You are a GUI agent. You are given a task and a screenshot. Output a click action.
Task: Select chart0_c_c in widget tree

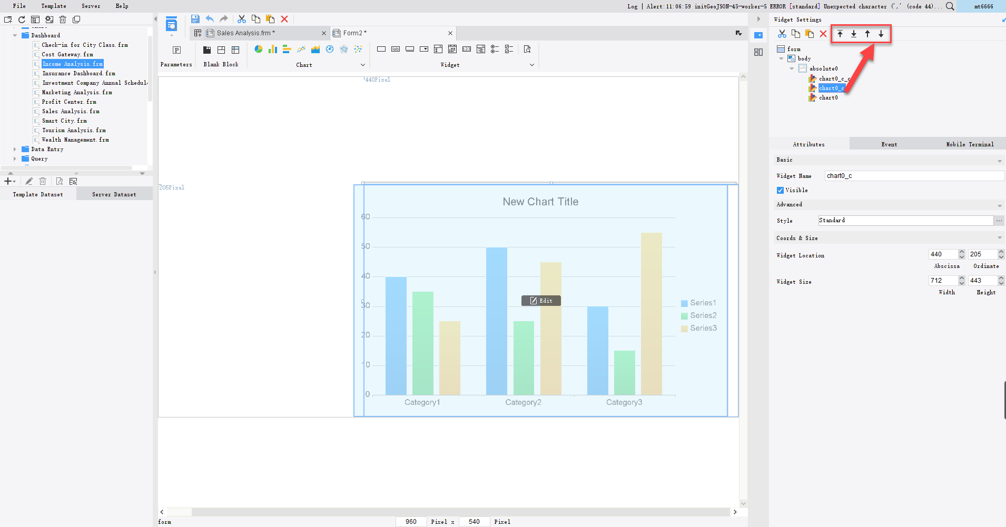click(x=834, y=78)
